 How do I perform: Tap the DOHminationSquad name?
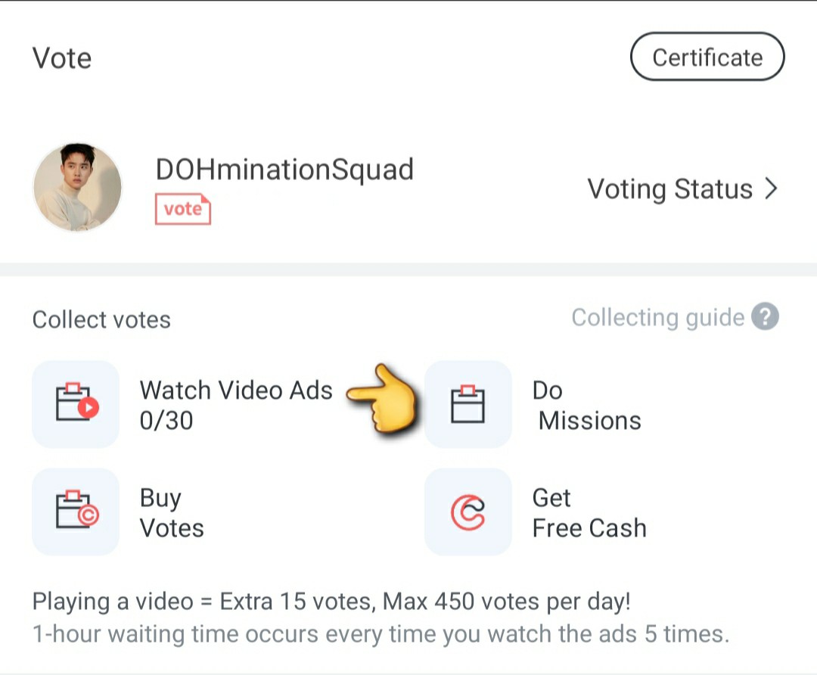point(284,170)
